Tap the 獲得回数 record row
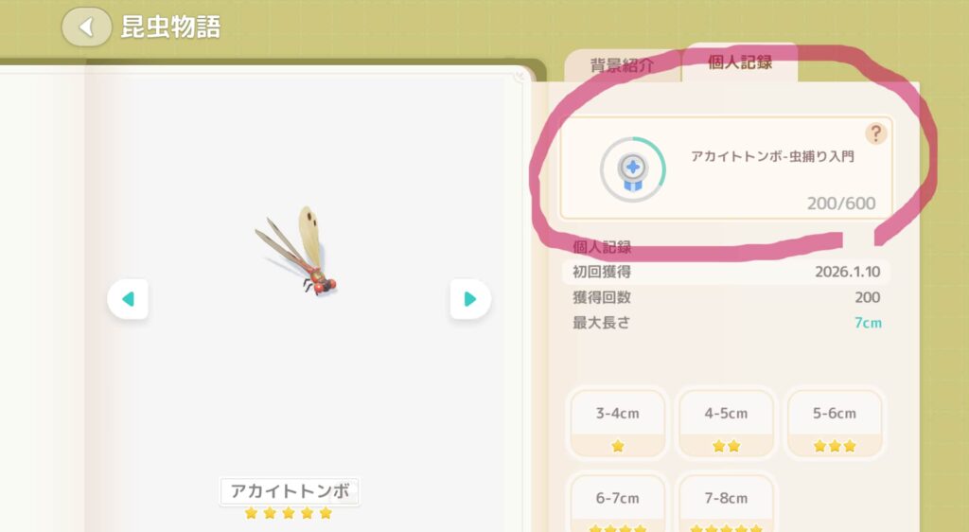969x532 pixels. click(726, 297)
